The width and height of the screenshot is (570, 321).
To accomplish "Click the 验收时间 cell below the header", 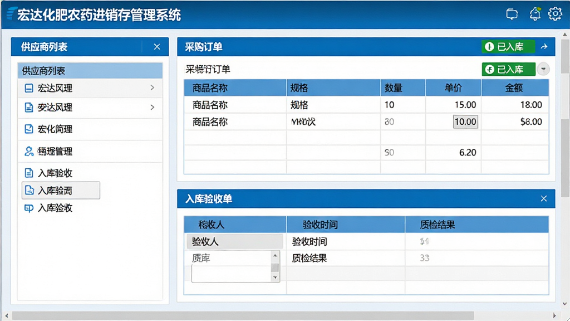I will pos(346,241).
